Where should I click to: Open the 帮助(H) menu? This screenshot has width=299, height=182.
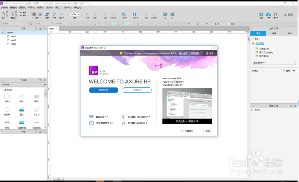tap(77, 8)
